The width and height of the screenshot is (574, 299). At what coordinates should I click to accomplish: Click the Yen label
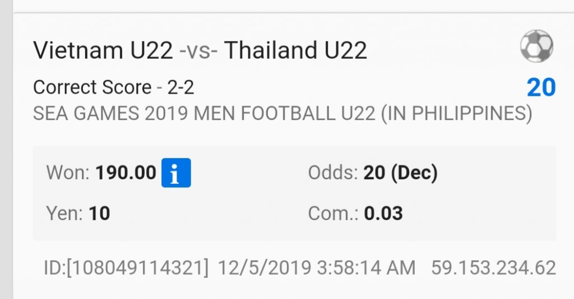(64, 213)
